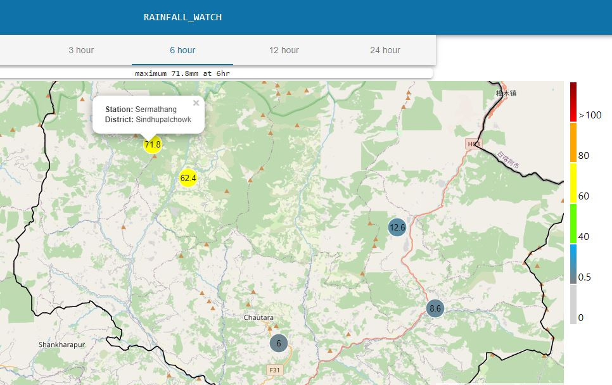Click the yellow 62.4 rainfall marker
The image size is (612, 385).
[188, 179]
